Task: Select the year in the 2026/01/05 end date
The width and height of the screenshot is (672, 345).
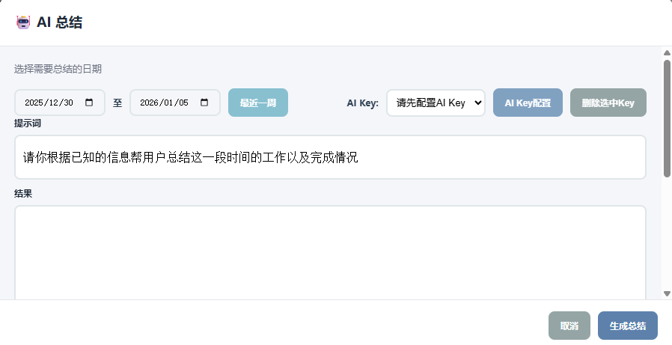Action: (x=150, y=103)
